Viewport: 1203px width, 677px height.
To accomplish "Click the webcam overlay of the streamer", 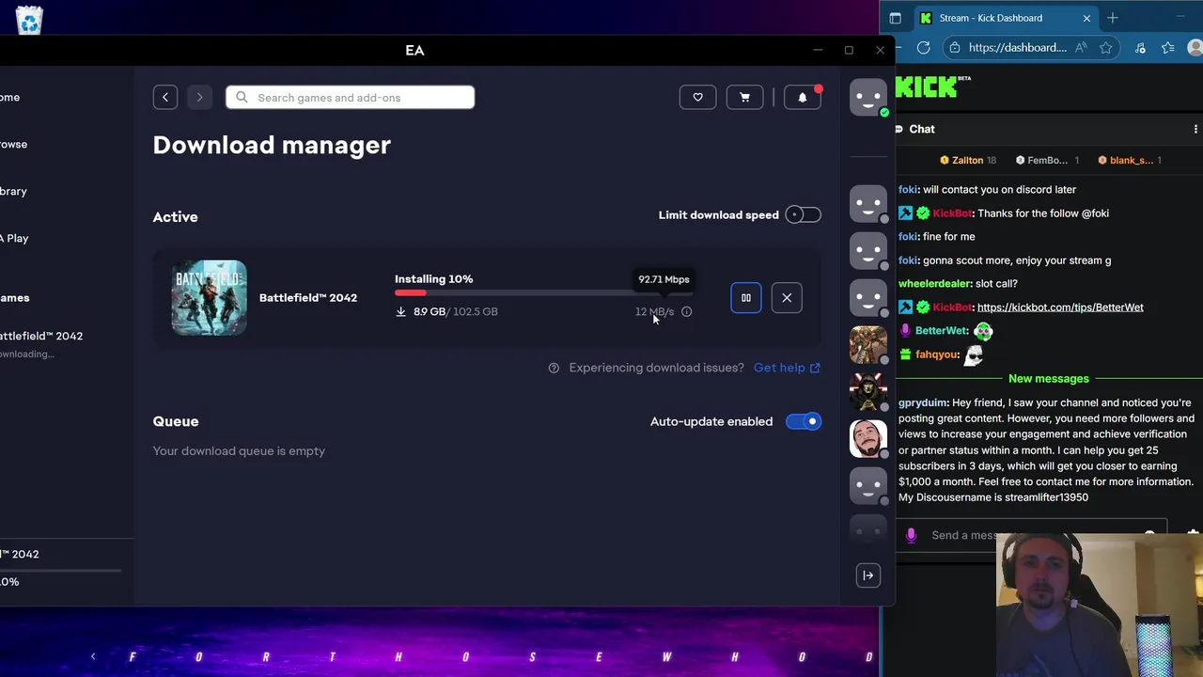I will (x=1100, y=604).
